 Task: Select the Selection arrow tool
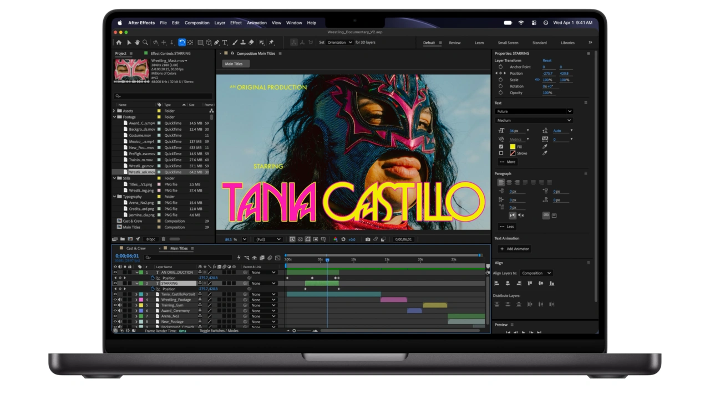[129, 43]
